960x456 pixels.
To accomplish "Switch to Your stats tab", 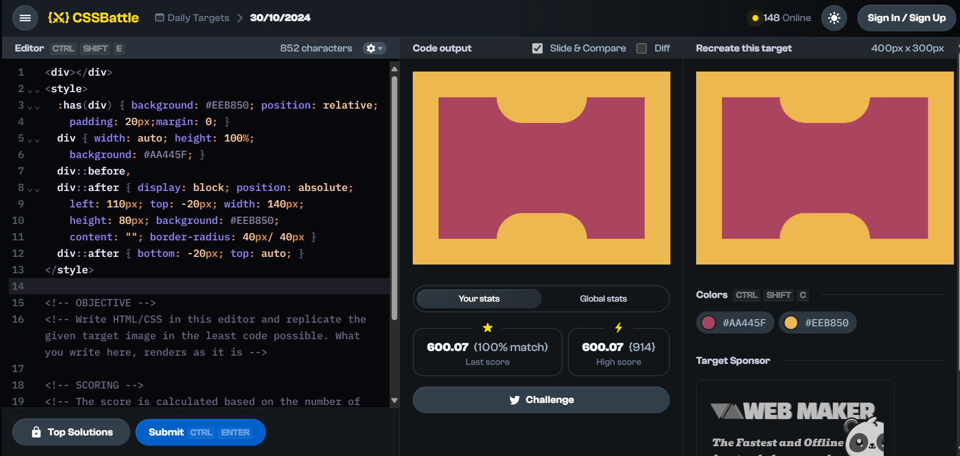I will [479, 299].
